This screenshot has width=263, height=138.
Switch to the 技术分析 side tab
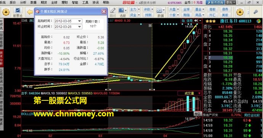click(x=2, y=58)
